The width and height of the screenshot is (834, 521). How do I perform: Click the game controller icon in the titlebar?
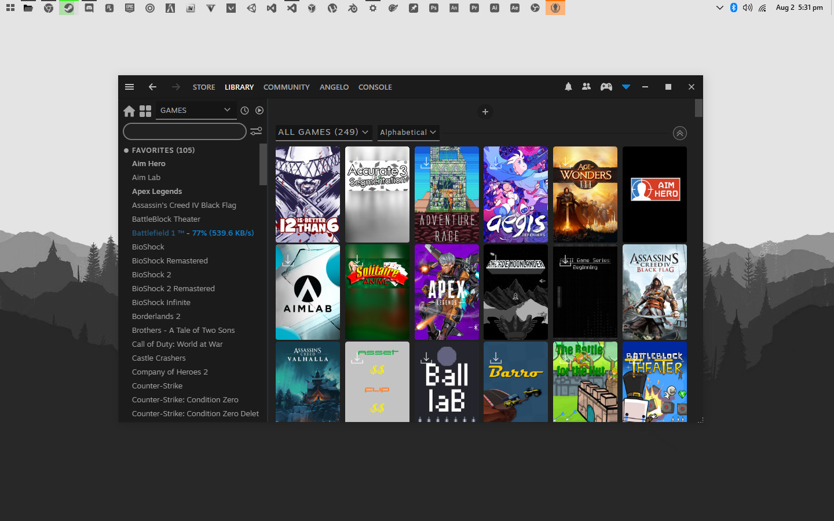606,86
